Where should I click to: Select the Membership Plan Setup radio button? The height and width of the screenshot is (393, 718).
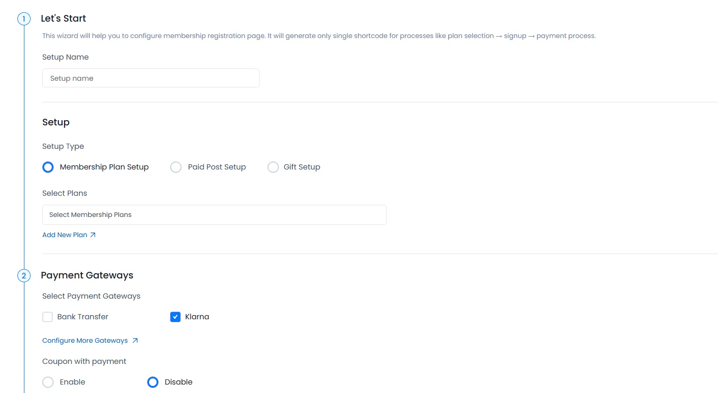(48, 167)
